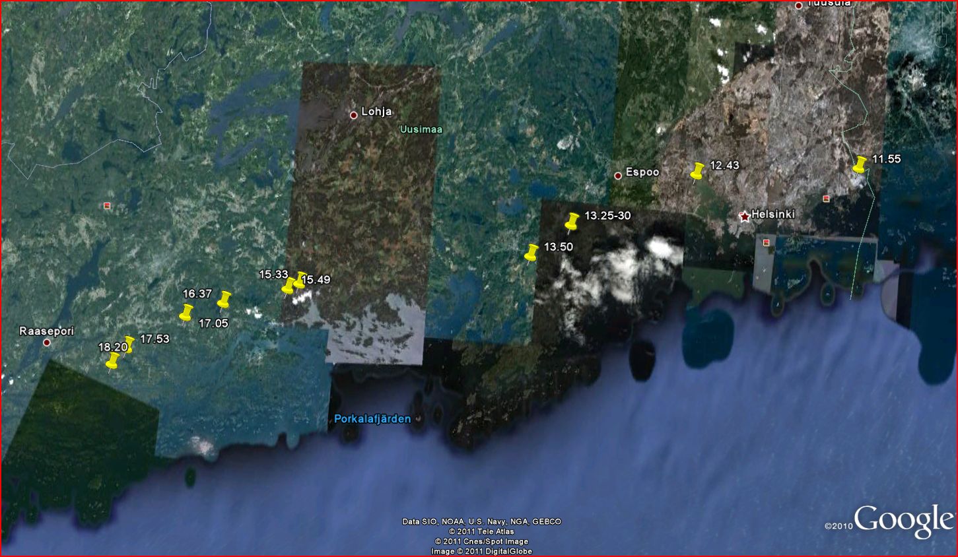Click the yellow pushpin labeled 13.50

pyautogui.click(x=531, y=253)
